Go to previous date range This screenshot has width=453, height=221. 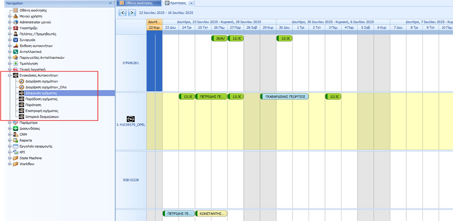click(122, 13)
